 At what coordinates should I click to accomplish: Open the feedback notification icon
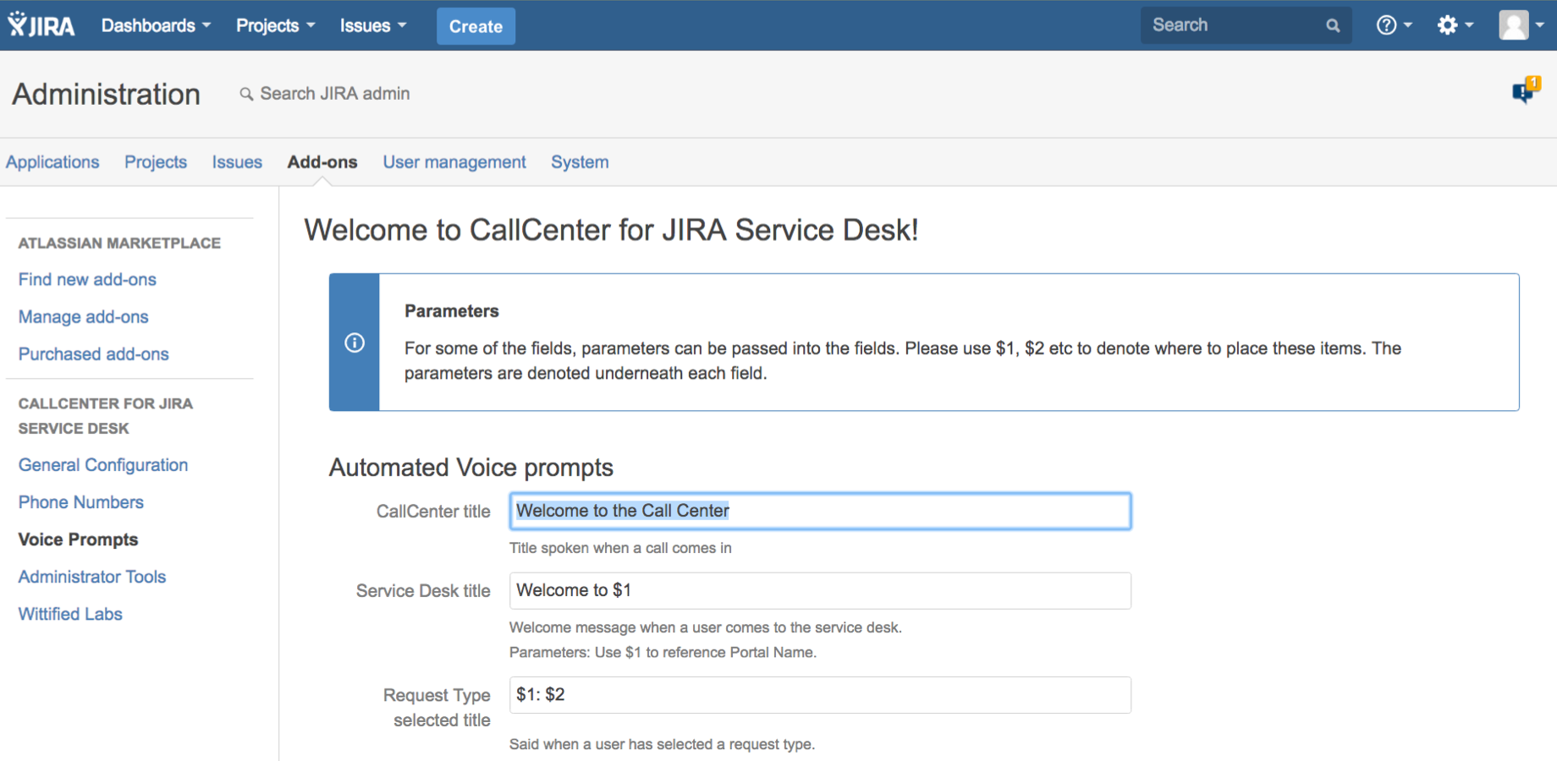coord(1524,90)
